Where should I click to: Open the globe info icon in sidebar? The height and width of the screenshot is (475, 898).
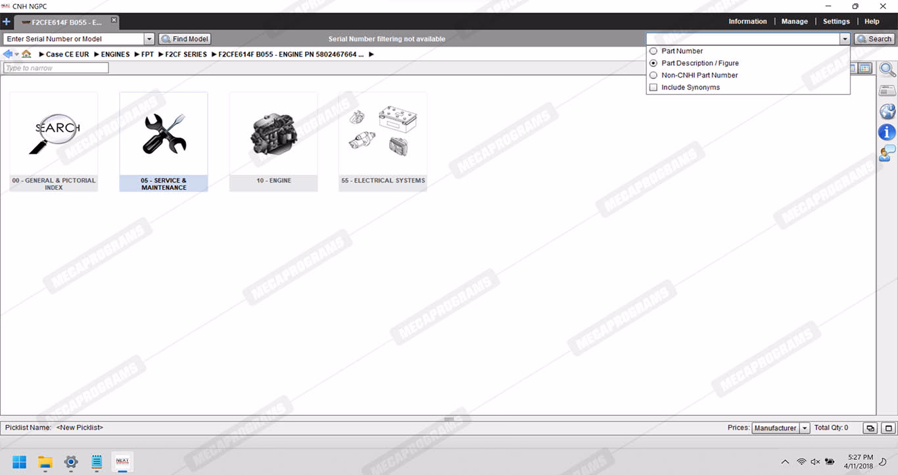pos(887,112)
